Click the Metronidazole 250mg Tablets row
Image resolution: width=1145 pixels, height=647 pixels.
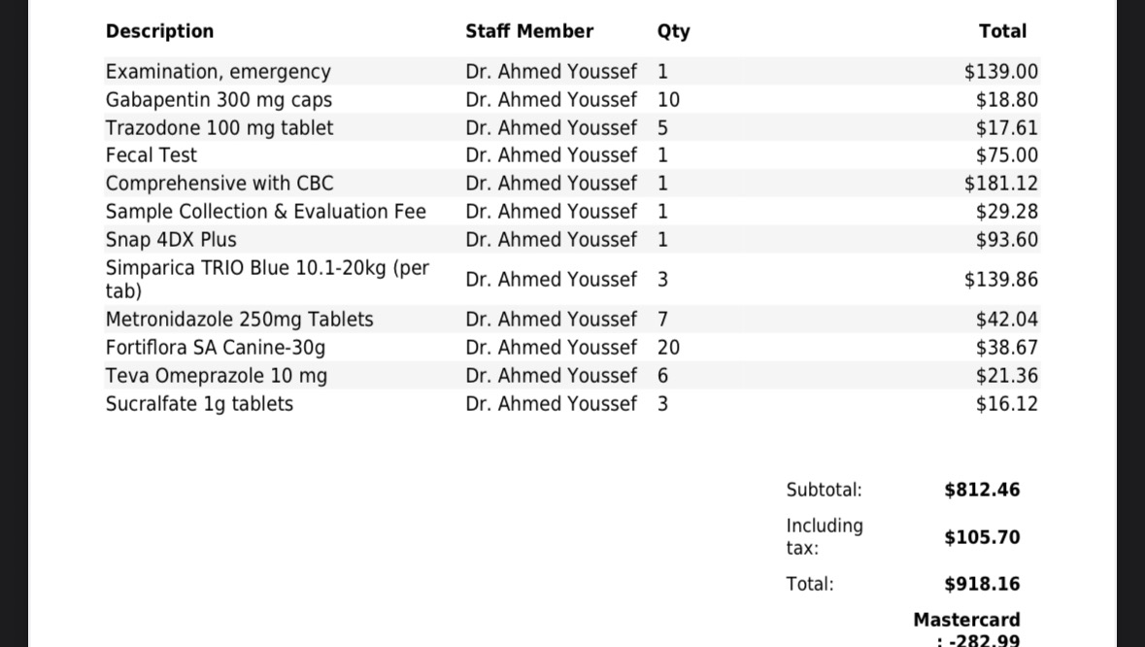click(x=239, y=320)
